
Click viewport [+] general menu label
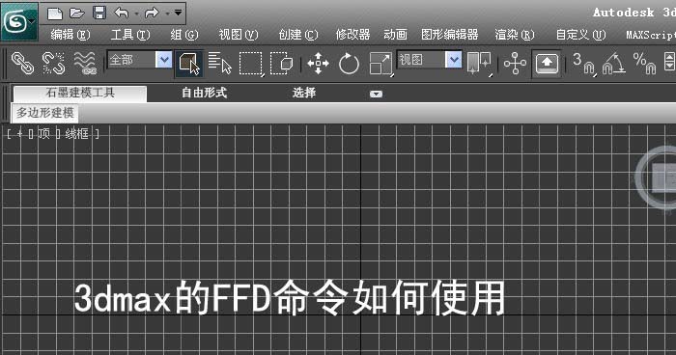19,134
